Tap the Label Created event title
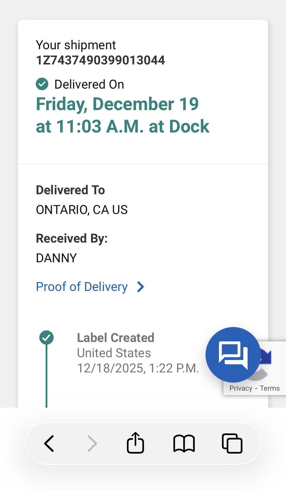The image size is (286, 490). (116, 338)
